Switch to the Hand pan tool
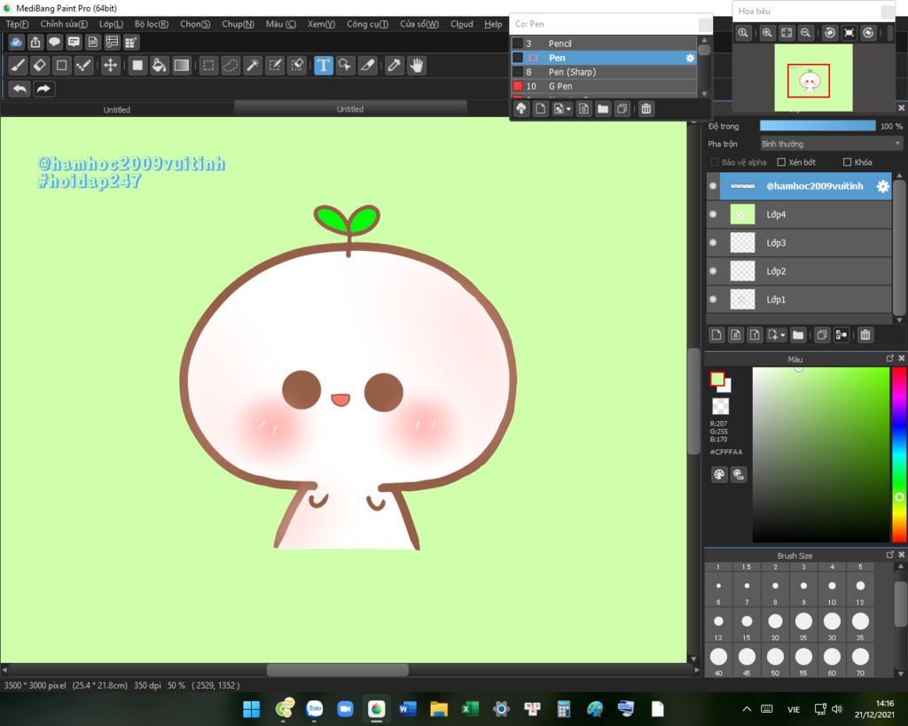This screenshot has width=908, height=726. (x=417, y=66)
